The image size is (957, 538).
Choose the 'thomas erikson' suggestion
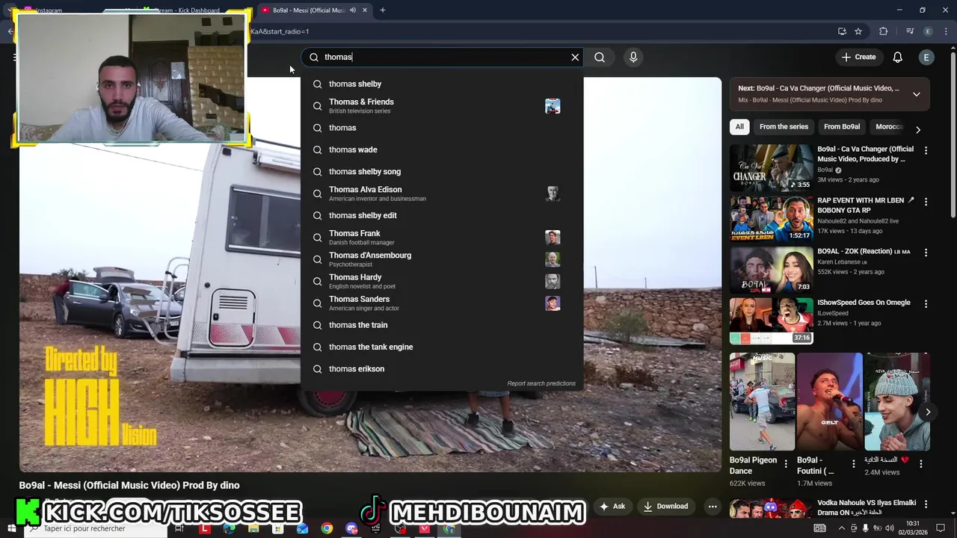click(442, 369)
